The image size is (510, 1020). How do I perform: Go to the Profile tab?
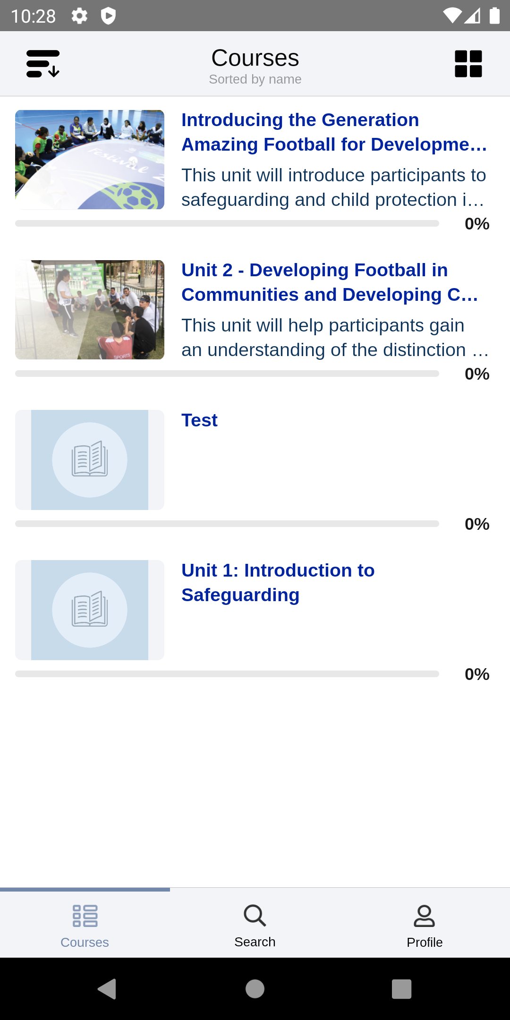(x=425, y=925)
